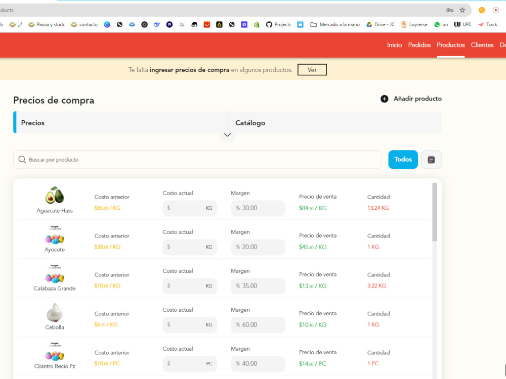Open the ¿? bookmark
Image resolution: width=506 pixels, height=379 pixels.
pyautogui.click(x=16, y=24)
